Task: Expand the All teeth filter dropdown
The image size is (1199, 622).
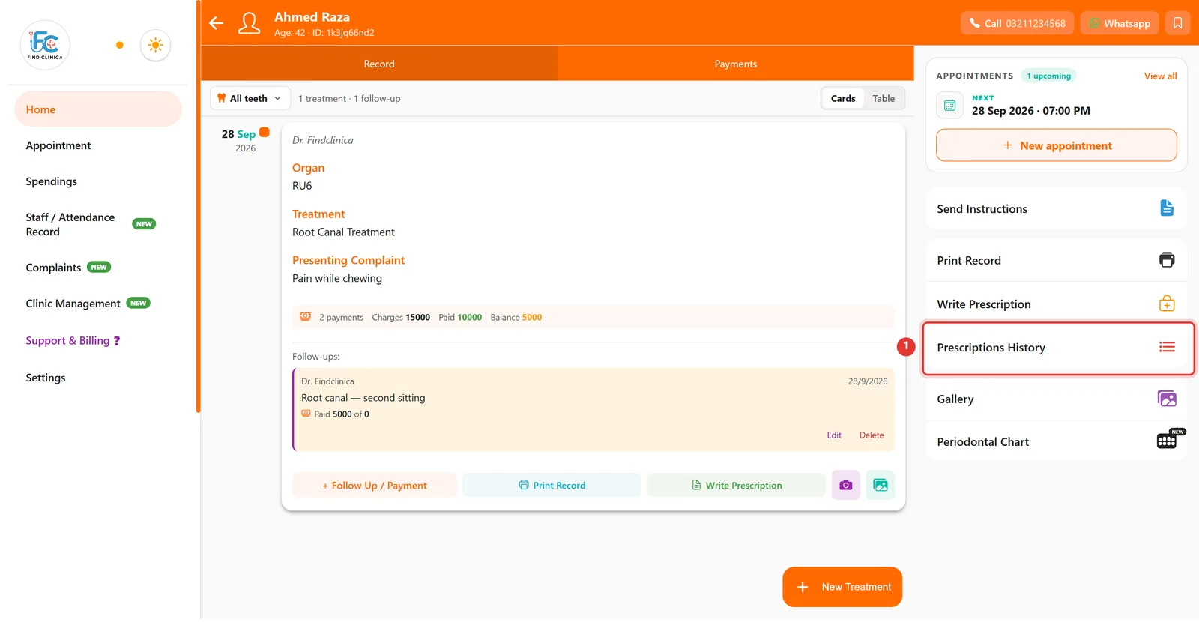Action: 250,98
